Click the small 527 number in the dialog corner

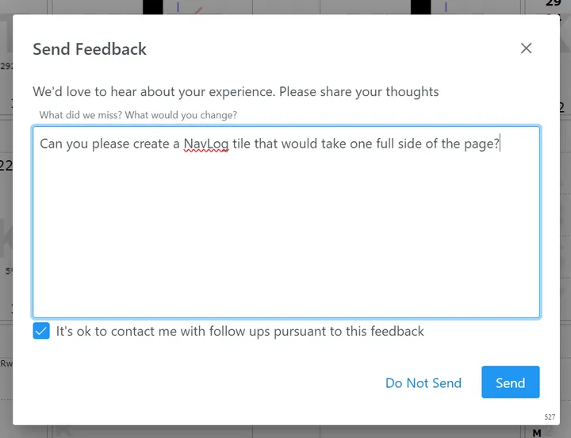(550, 417)
